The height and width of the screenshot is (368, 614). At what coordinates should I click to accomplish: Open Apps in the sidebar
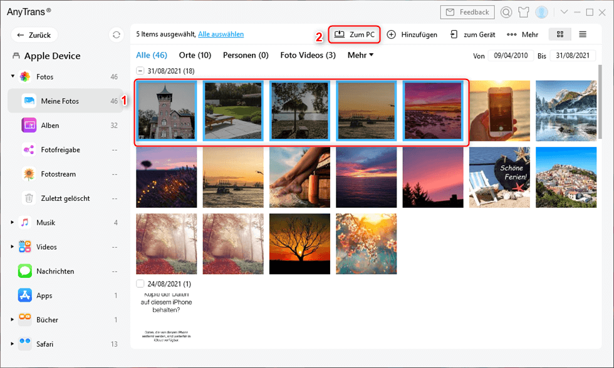tap(44, 295)
